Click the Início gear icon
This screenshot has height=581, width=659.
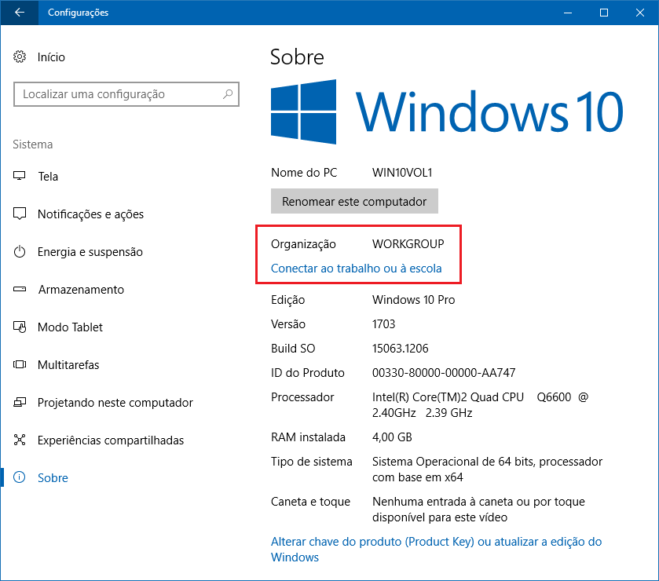click(20, 57)
